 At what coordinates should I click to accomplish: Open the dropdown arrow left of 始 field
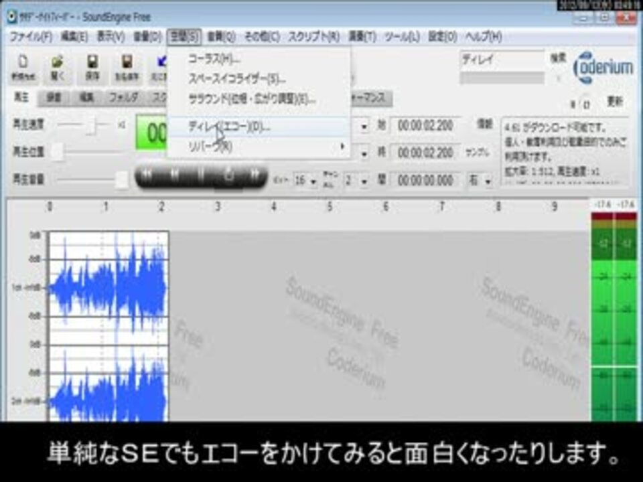click(x=364, y=127)
